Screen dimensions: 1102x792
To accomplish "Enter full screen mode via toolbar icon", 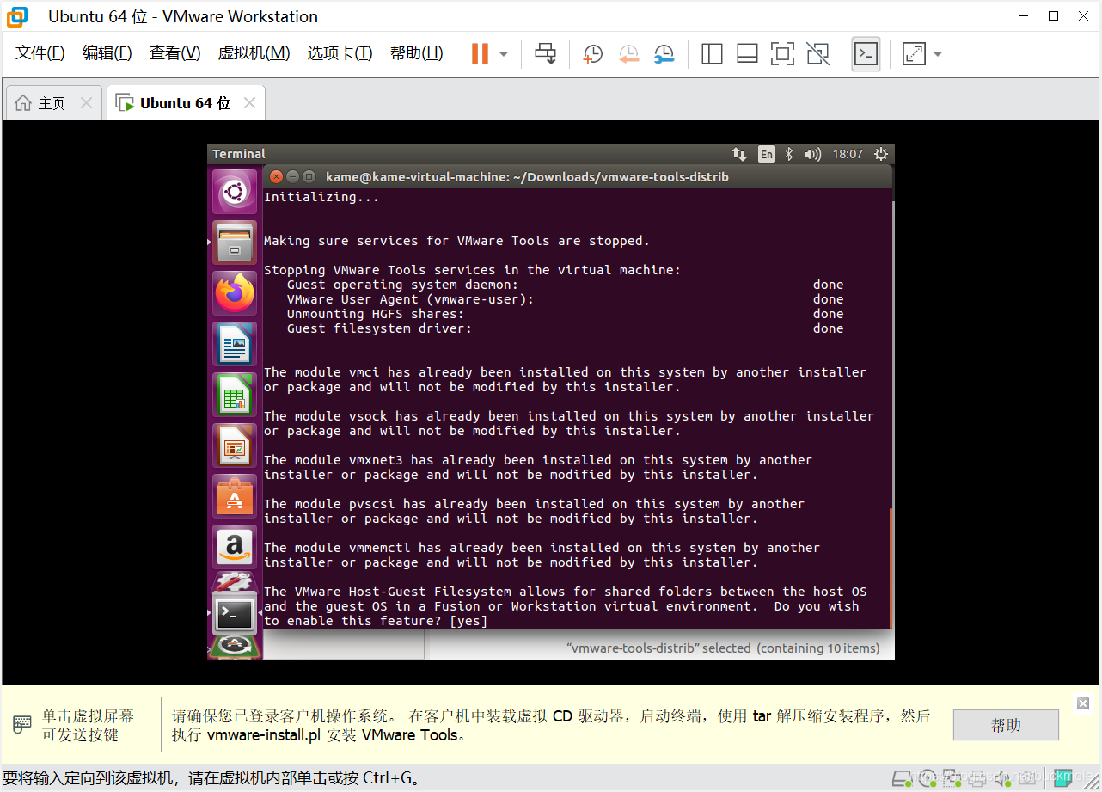I will click(x=782, y=54).
